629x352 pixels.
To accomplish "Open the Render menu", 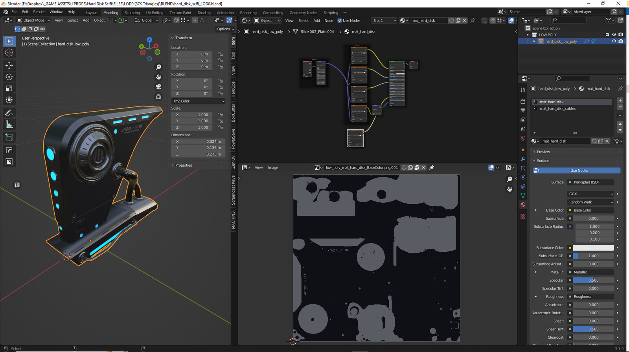I will click(x=39, y=12).
